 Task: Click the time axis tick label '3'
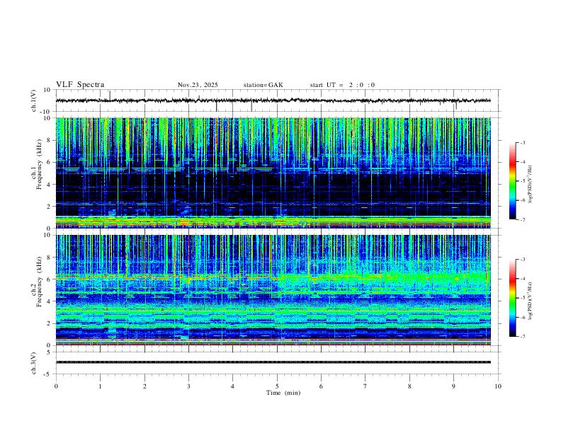click(x=188, y=386)
